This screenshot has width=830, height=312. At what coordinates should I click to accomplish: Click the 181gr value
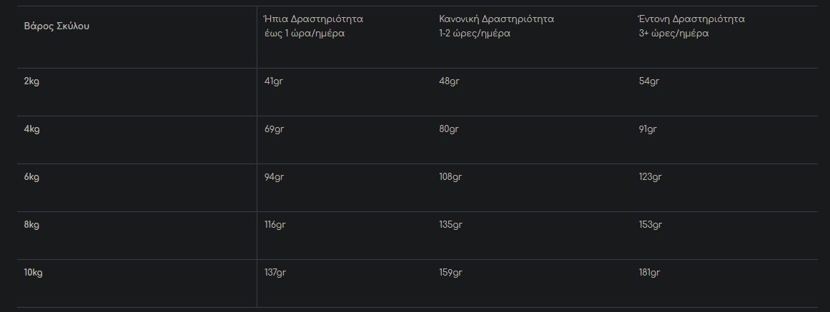650,273
